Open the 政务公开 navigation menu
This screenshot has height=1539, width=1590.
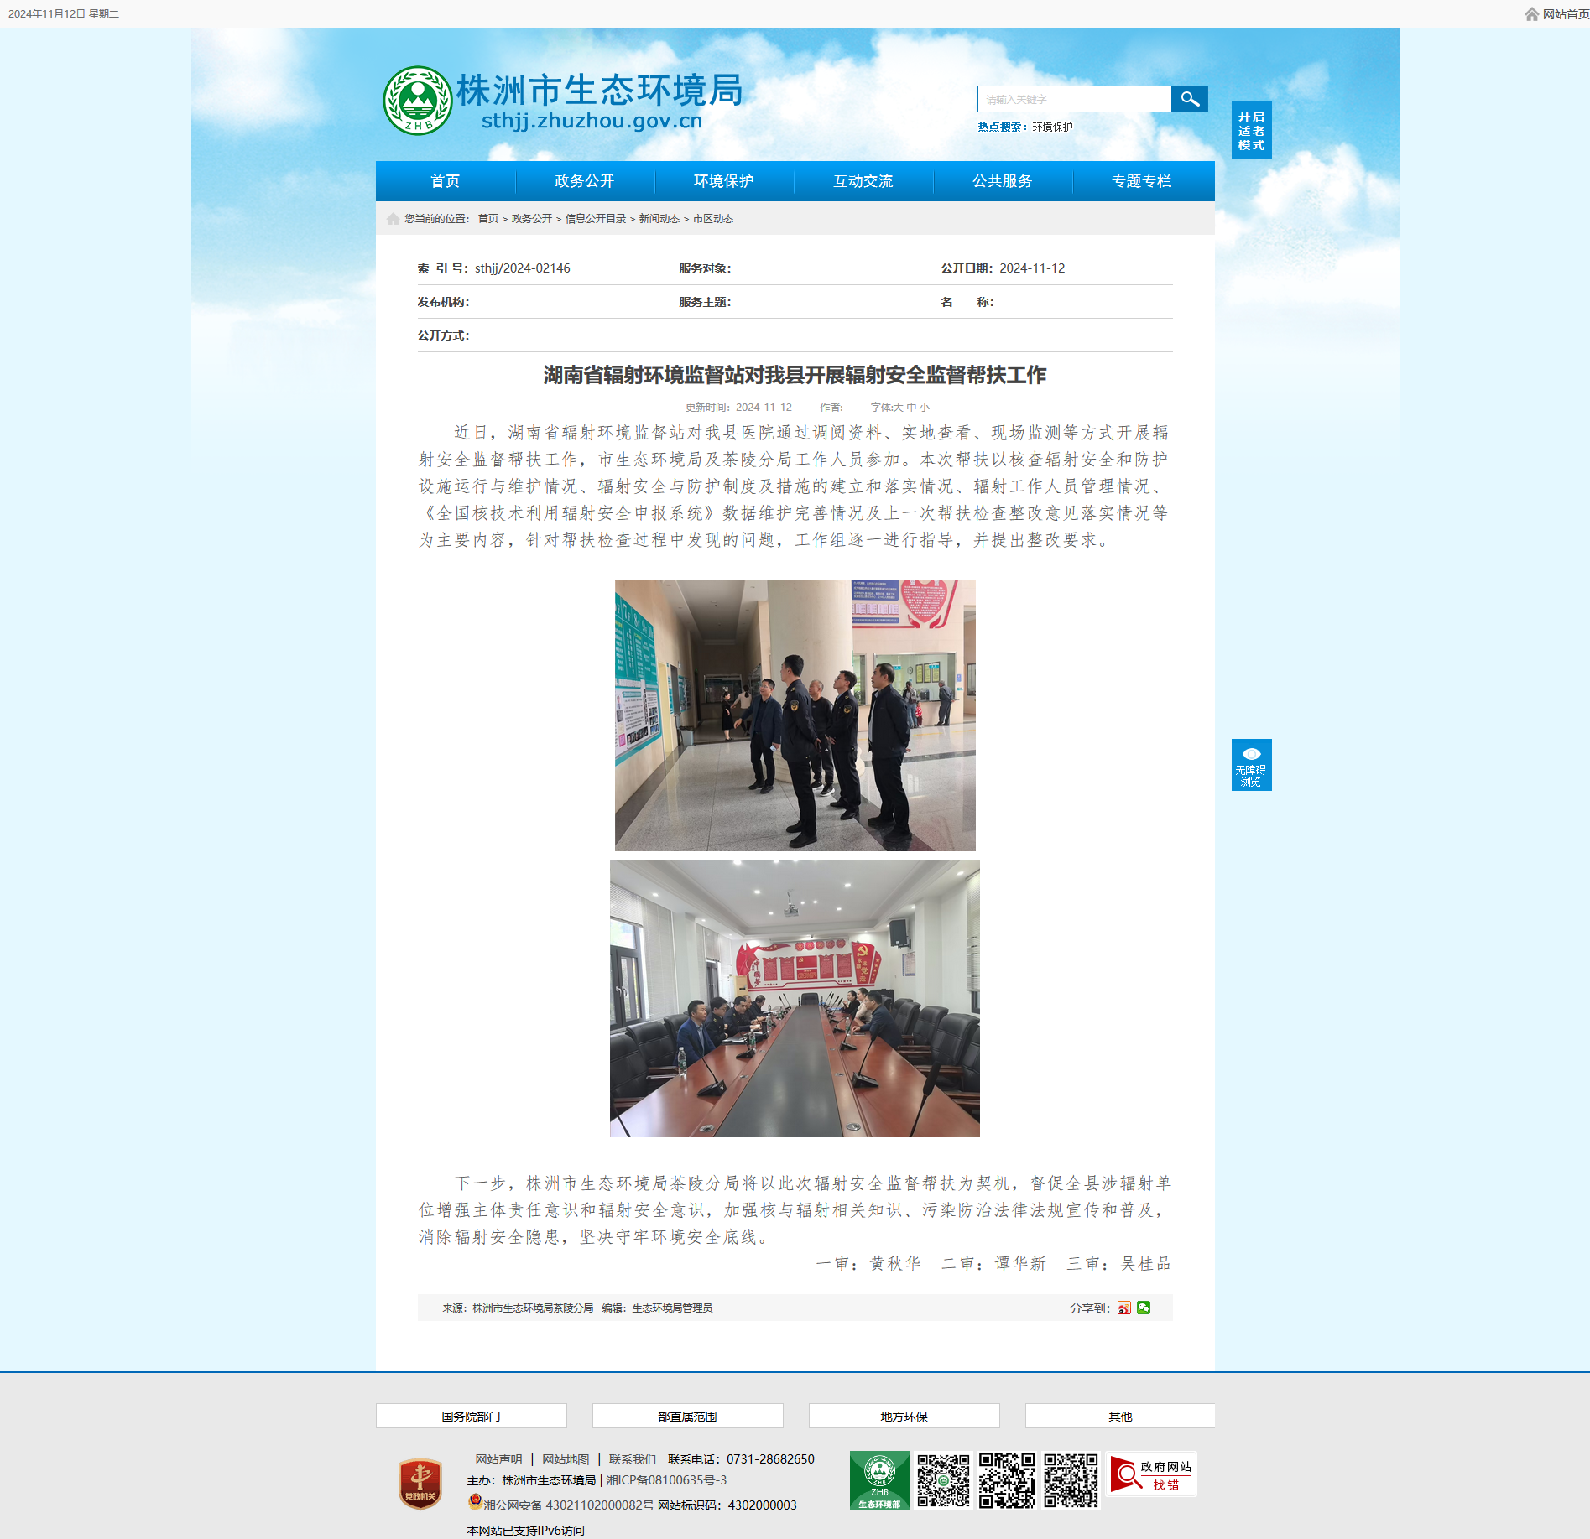click(585, 181)
